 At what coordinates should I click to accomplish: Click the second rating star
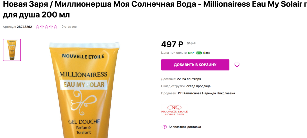click(42, 27)
